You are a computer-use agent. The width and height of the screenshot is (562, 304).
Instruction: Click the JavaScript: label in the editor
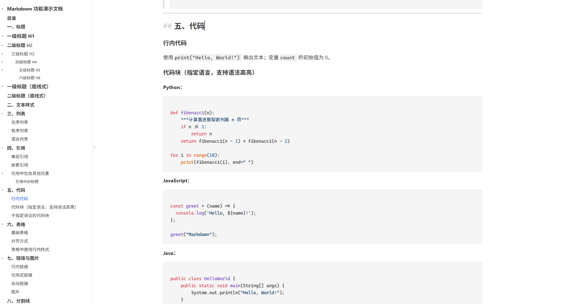[x=176, y=181]
